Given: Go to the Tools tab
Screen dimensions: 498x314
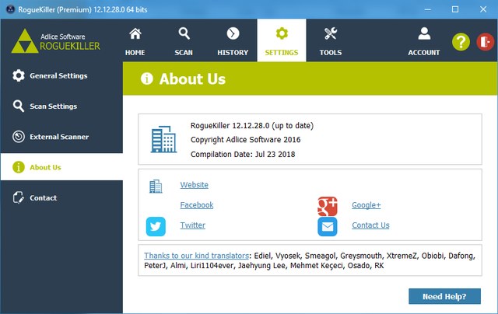Looking at the screenshot, I should click(330, 41).
